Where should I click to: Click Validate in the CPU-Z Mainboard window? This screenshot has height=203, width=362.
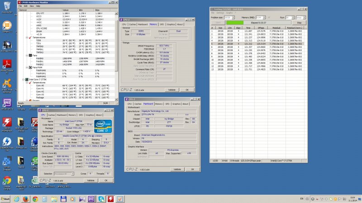point(177,169)
